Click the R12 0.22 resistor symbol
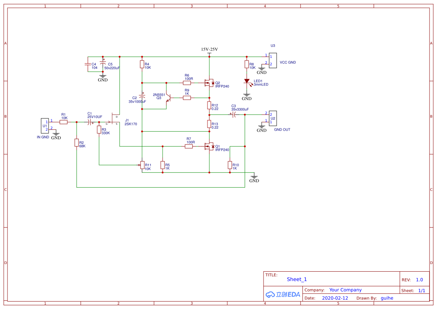The height and width of the screenshot is (309, 437). 209,106
